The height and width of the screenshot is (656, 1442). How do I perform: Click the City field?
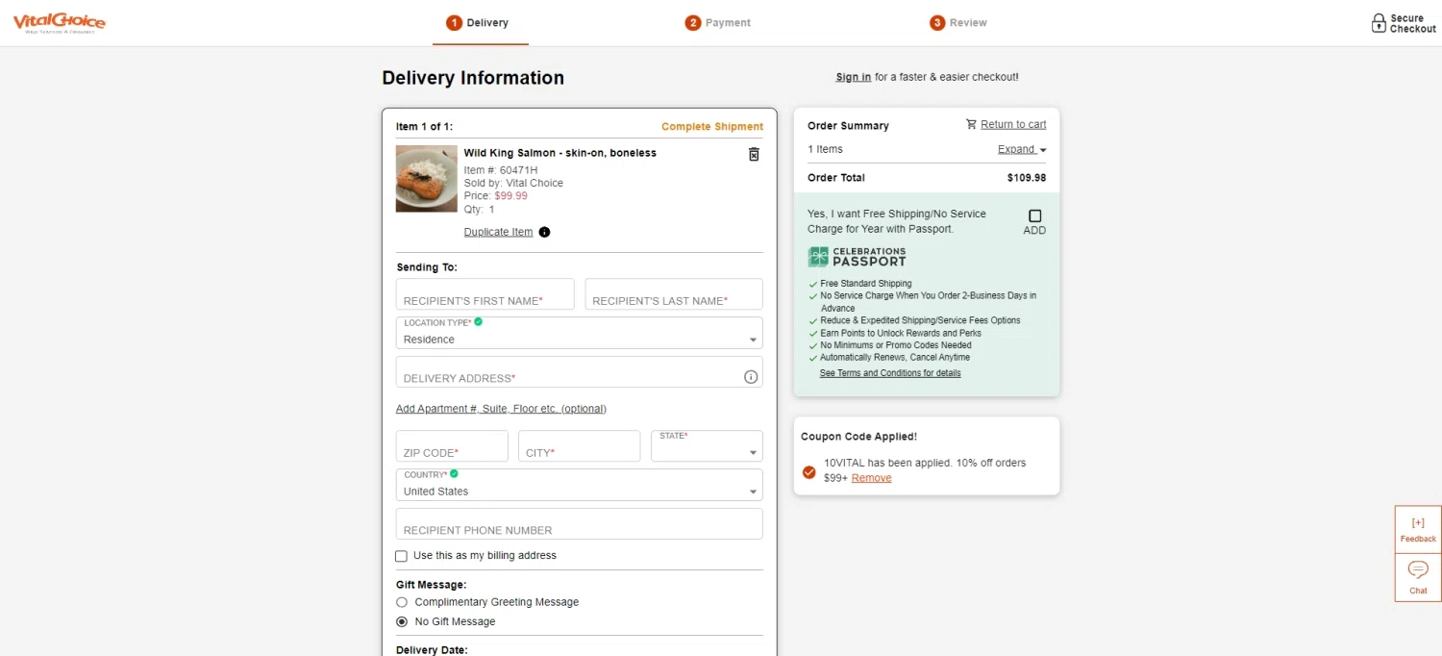coord(579,446)
